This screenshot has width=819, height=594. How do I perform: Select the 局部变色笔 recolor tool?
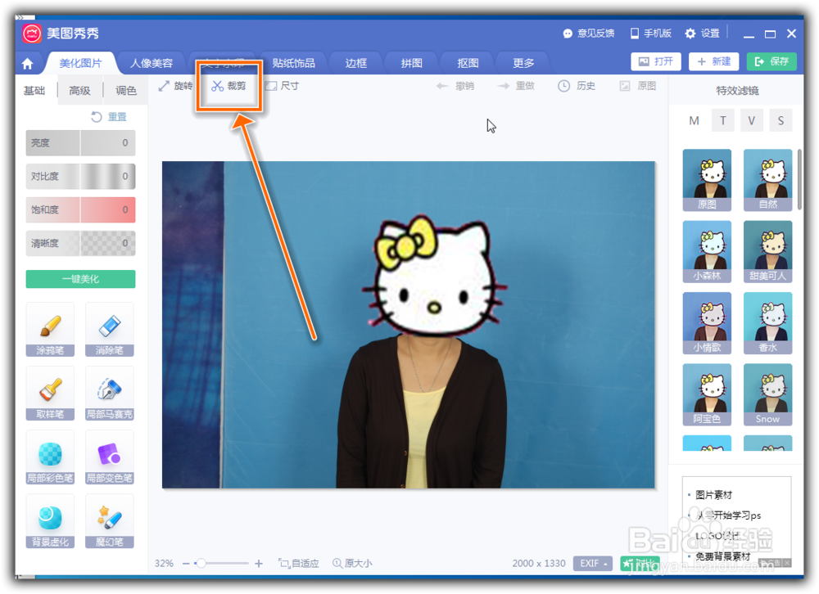pyautogui.click(x=110, y=457)
